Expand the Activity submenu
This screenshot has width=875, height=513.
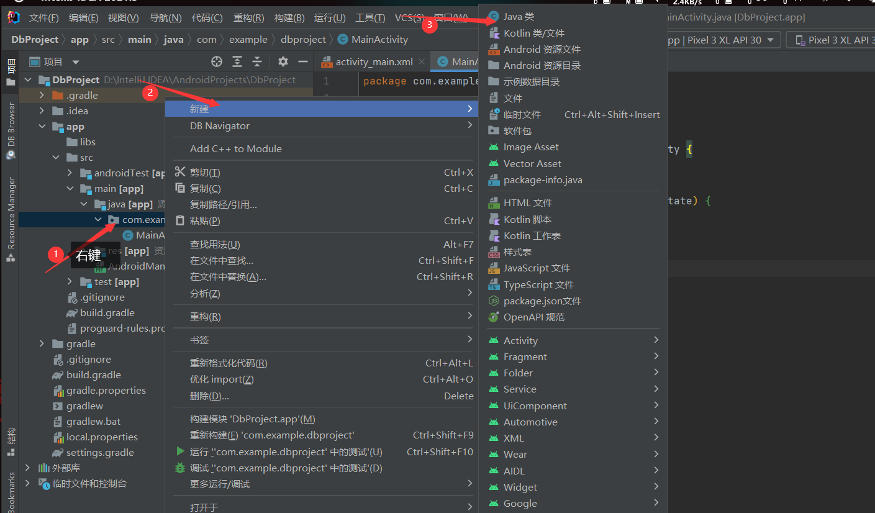pos(572,340)
